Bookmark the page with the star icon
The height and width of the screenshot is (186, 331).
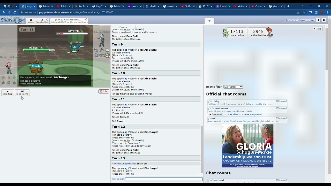[x=304, y=12]
